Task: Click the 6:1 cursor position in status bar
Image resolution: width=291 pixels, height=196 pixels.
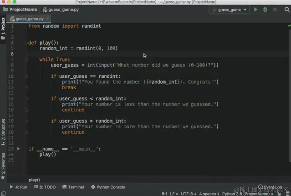Action: [164, 194]
